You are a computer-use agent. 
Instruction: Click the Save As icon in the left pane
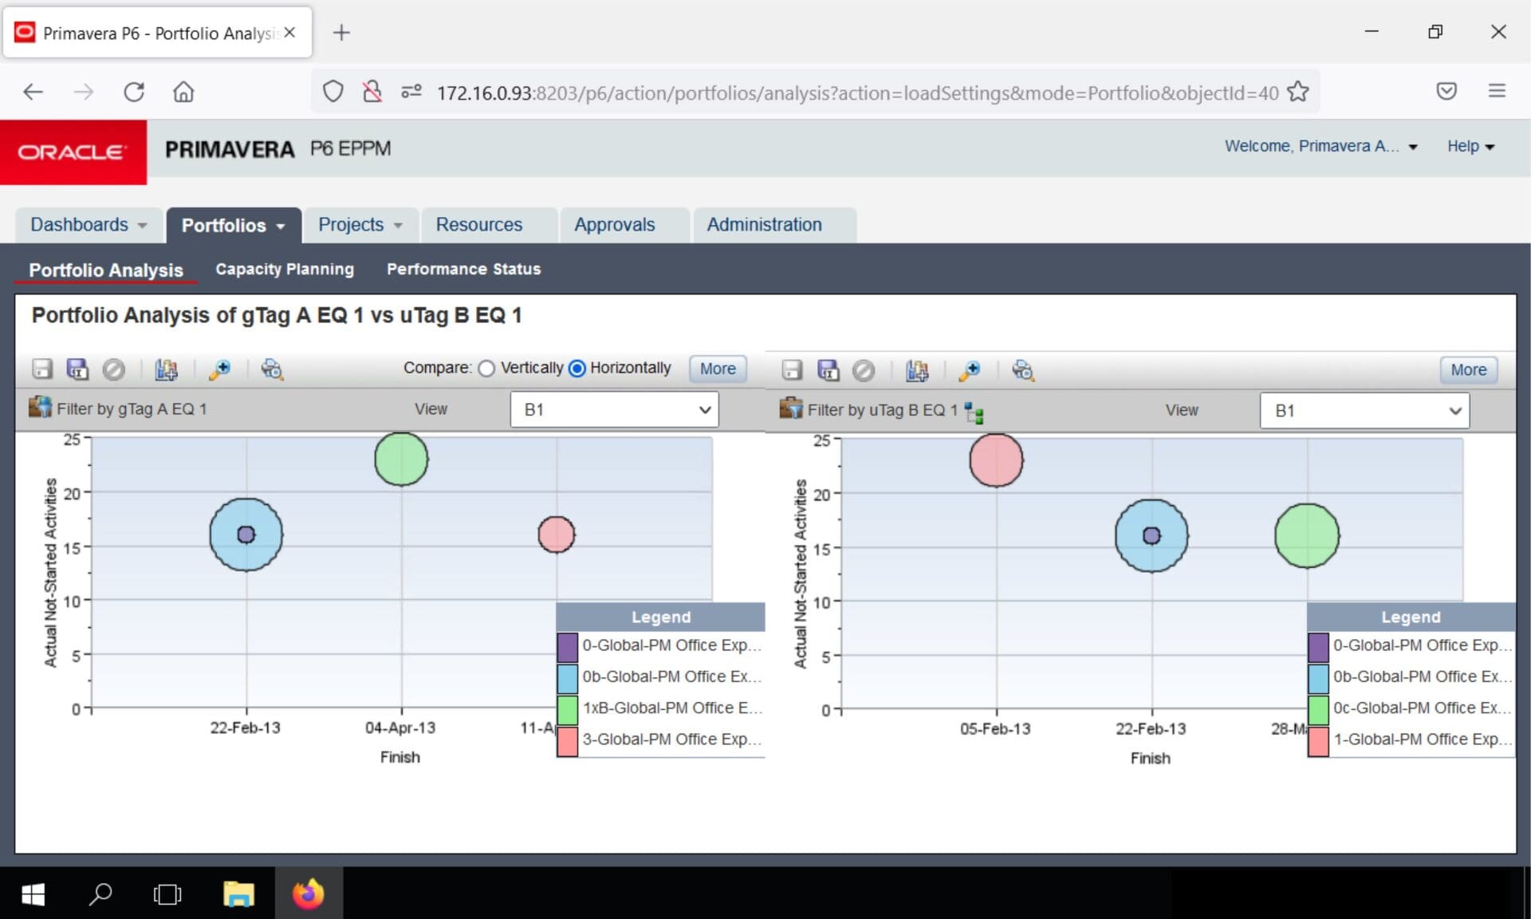click(x=77, y=369)
